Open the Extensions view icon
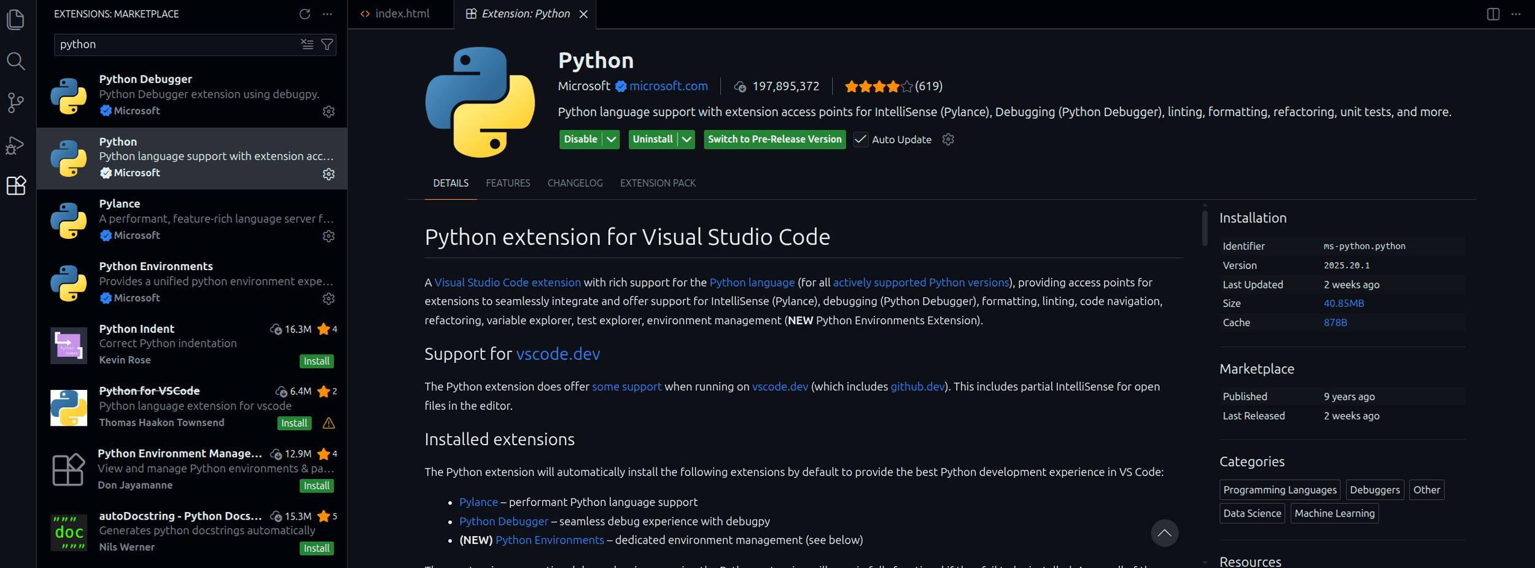This screenshot has height=568, width=1535. point(15,185)
